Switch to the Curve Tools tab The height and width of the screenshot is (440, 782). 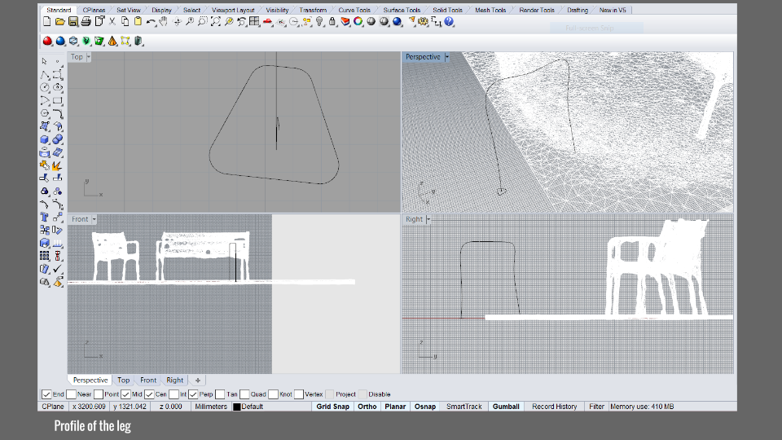point(354,11)
